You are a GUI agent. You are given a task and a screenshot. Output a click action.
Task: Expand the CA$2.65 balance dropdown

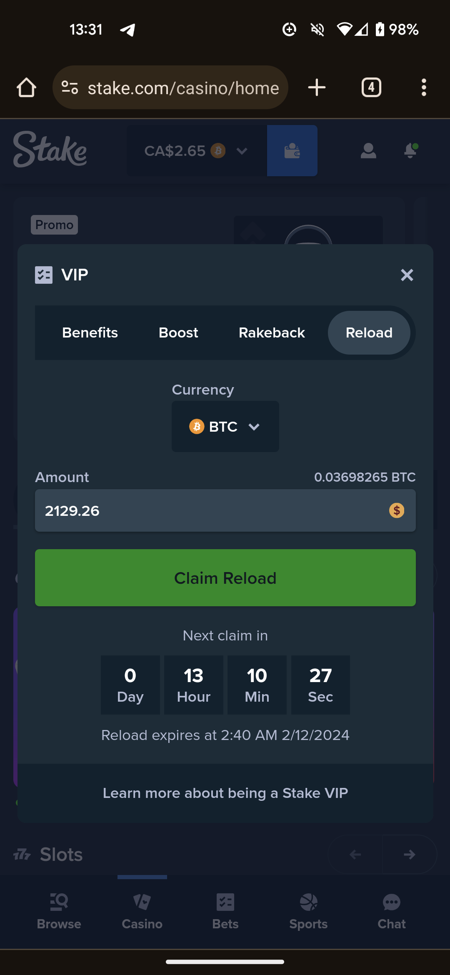click(197, 150)
